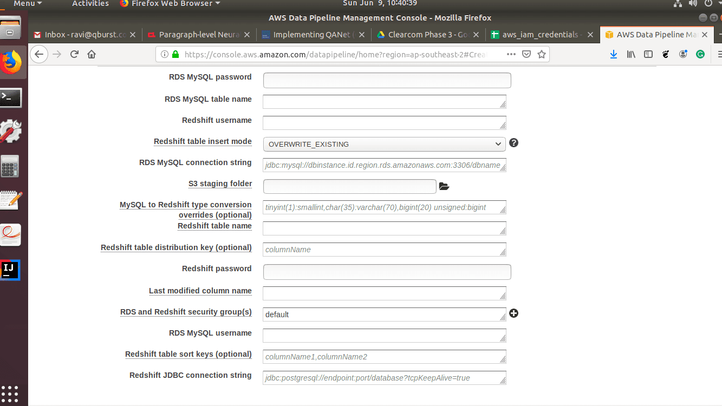The height and width of the screenshot is (406, 722).
Task: Expand the Firefox Web Browser app menu
Action: click(170, 4)
